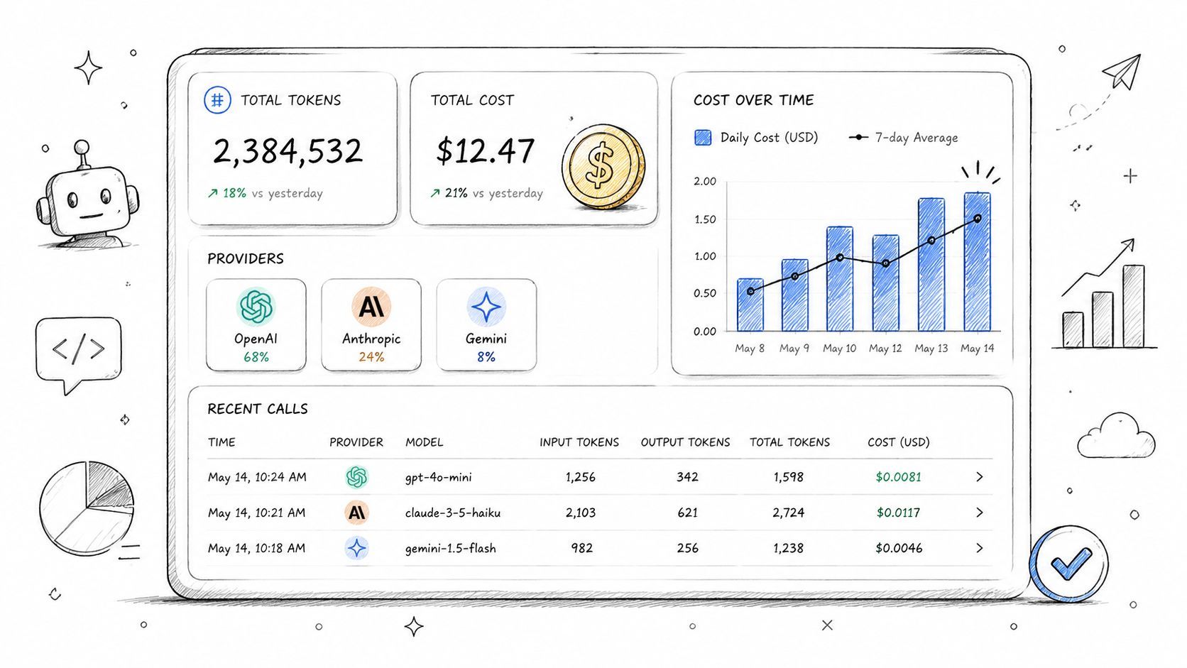The height and width of the screenshot is (668, 1187).
Task: Click the May 14 average line point
Action: pos(978,219)
